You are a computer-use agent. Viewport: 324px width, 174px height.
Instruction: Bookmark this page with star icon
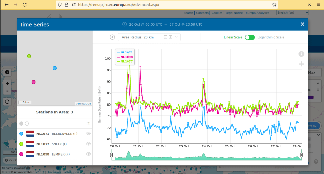(x=274, y=5)
